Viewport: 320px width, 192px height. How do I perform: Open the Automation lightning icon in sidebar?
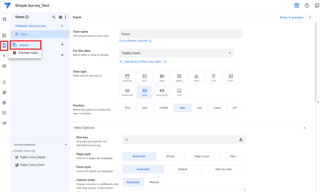(4, 56)
